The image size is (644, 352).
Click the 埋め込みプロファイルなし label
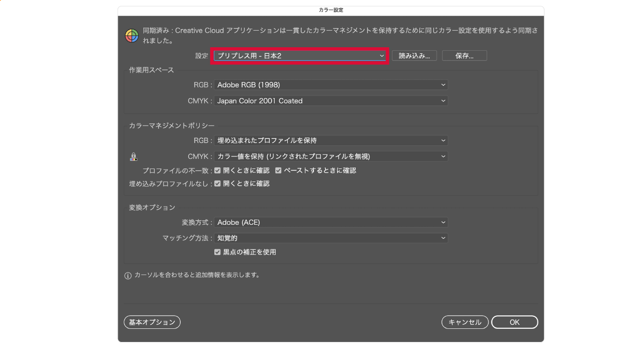click(x=171, y=184)
